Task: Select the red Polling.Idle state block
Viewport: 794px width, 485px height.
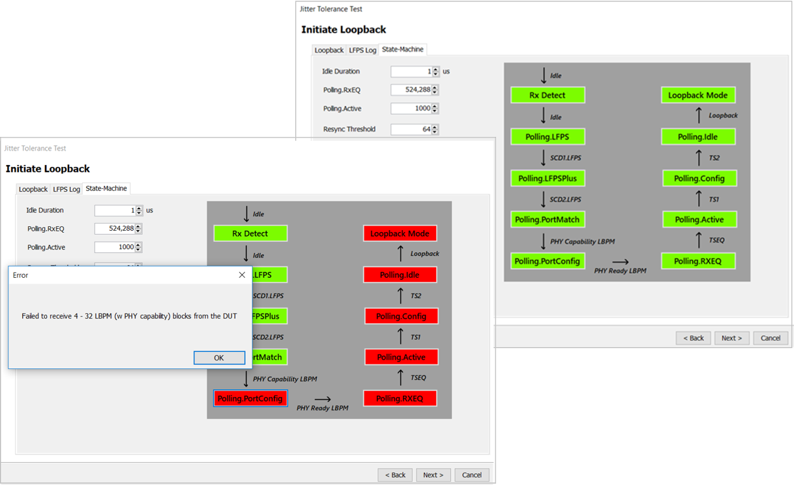Action: tap(400, 275)
